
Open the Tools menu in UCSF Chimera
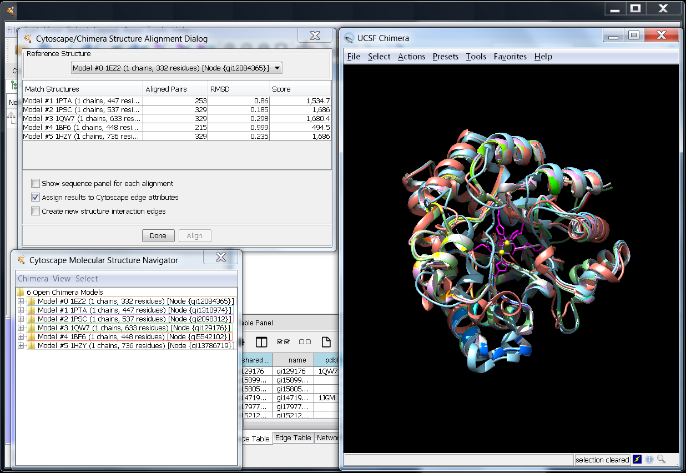tap(476, 57)
